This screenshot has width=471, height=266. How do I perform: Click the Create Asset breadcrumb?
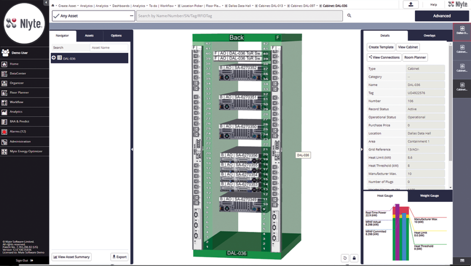click(x=67, y=6)
